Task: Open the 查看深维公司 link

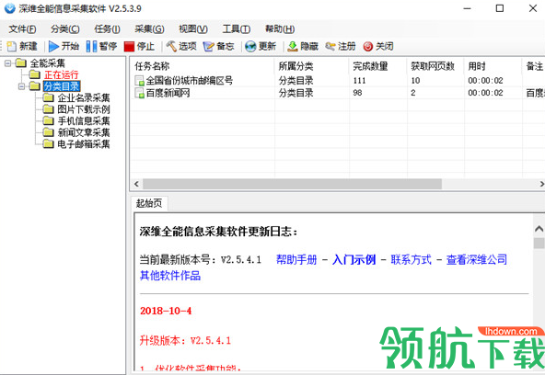Action: pos(477,259)
